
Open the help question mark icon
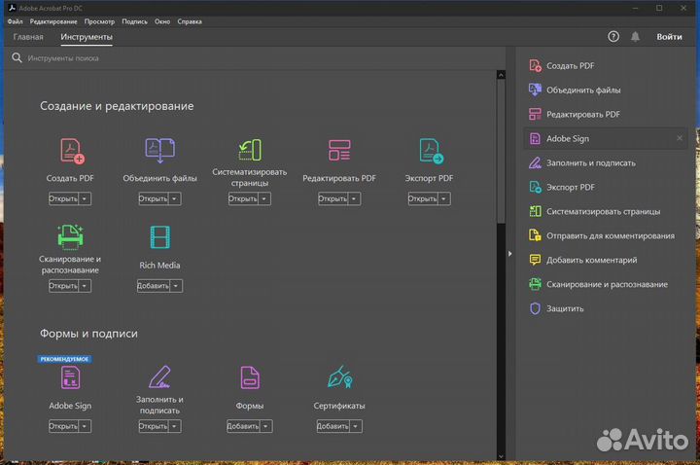pyautogui.click(x=613, y=37)
